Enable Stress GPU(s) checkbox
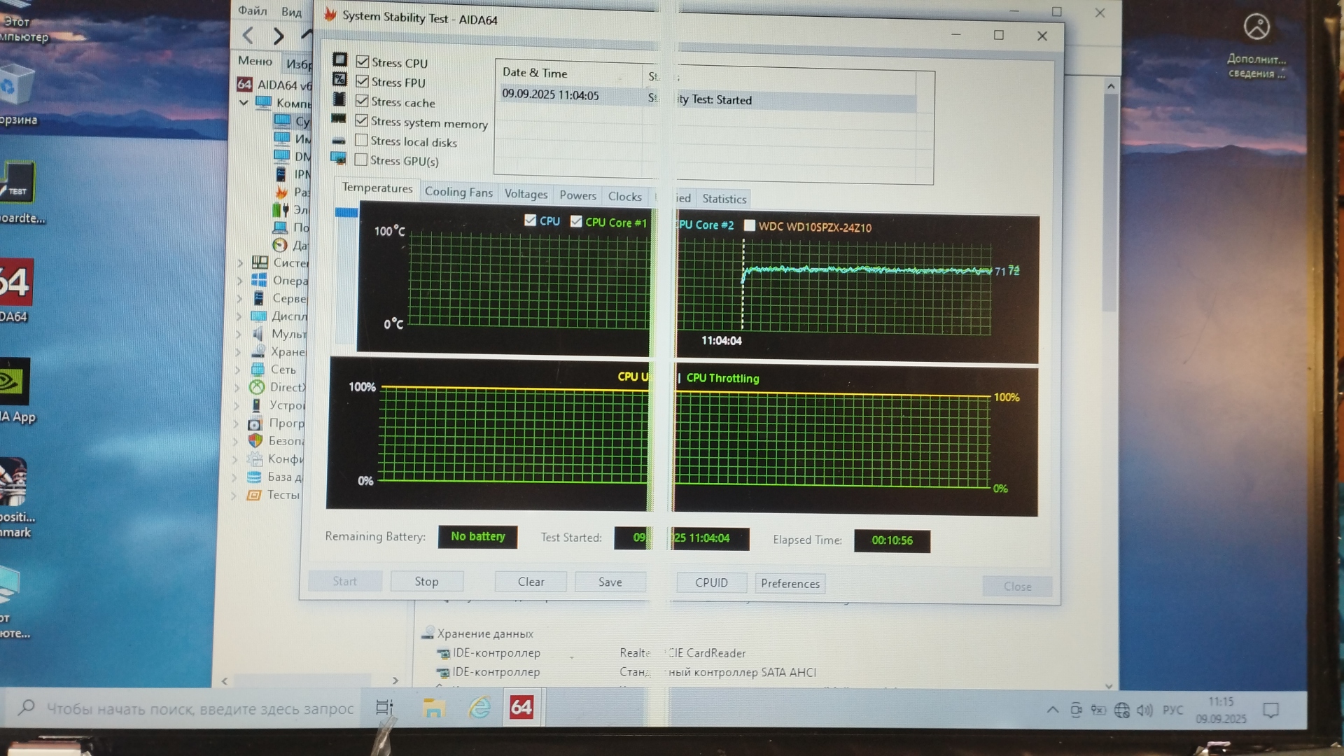Screen dimensions: 1344x756 pyautogui.click(x=361, y=160)
